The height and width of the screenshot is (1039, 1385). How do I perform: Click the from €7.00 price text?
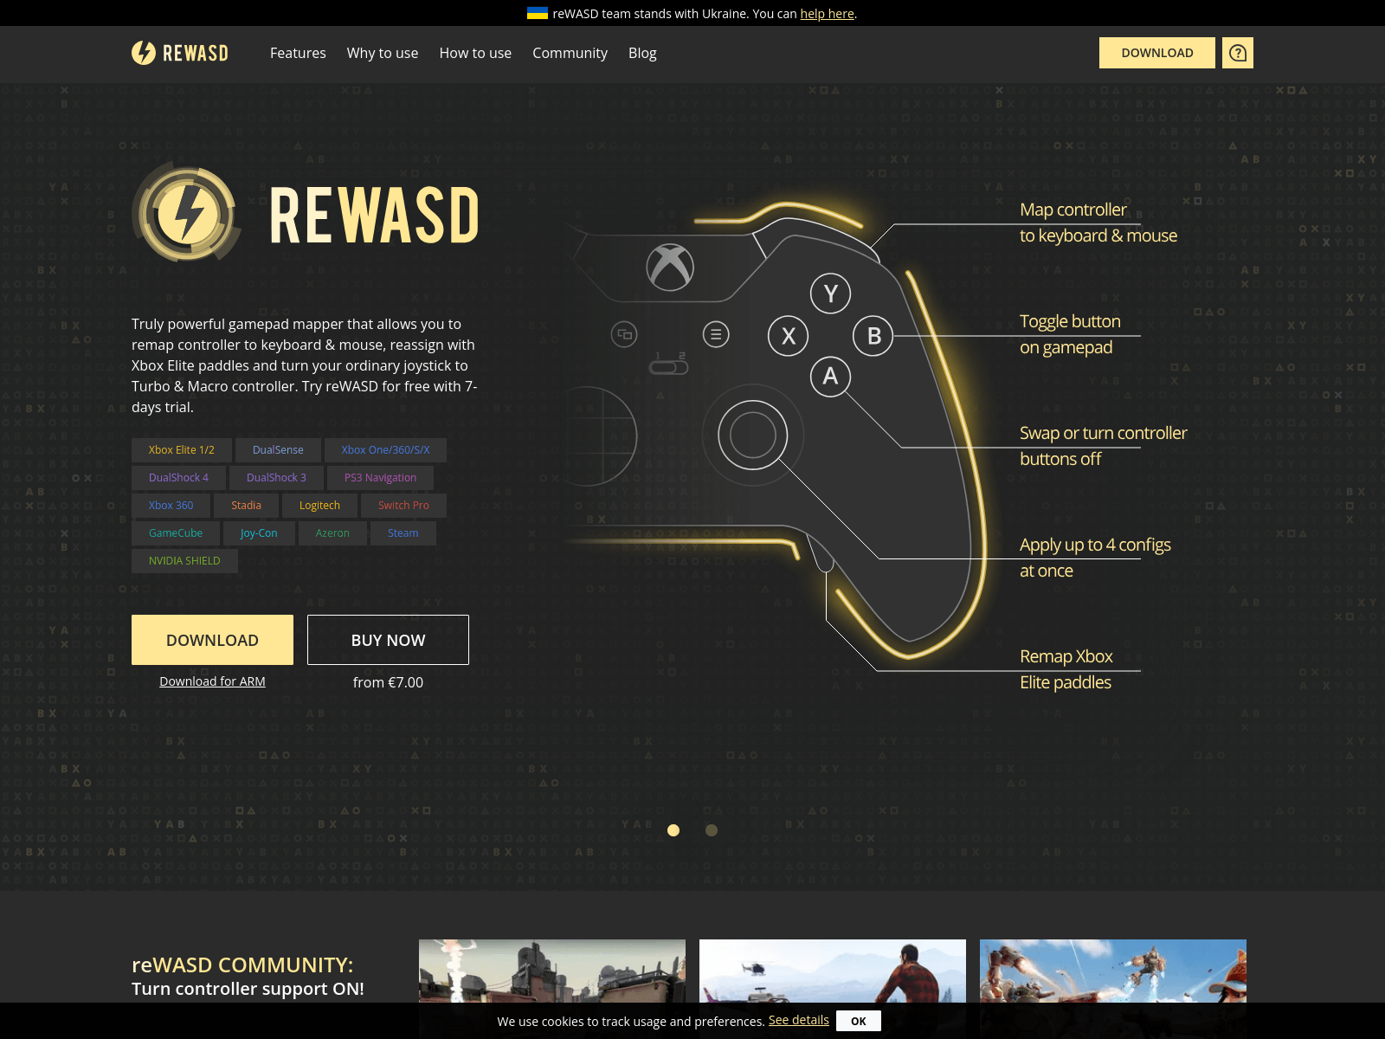click(388, 682)
